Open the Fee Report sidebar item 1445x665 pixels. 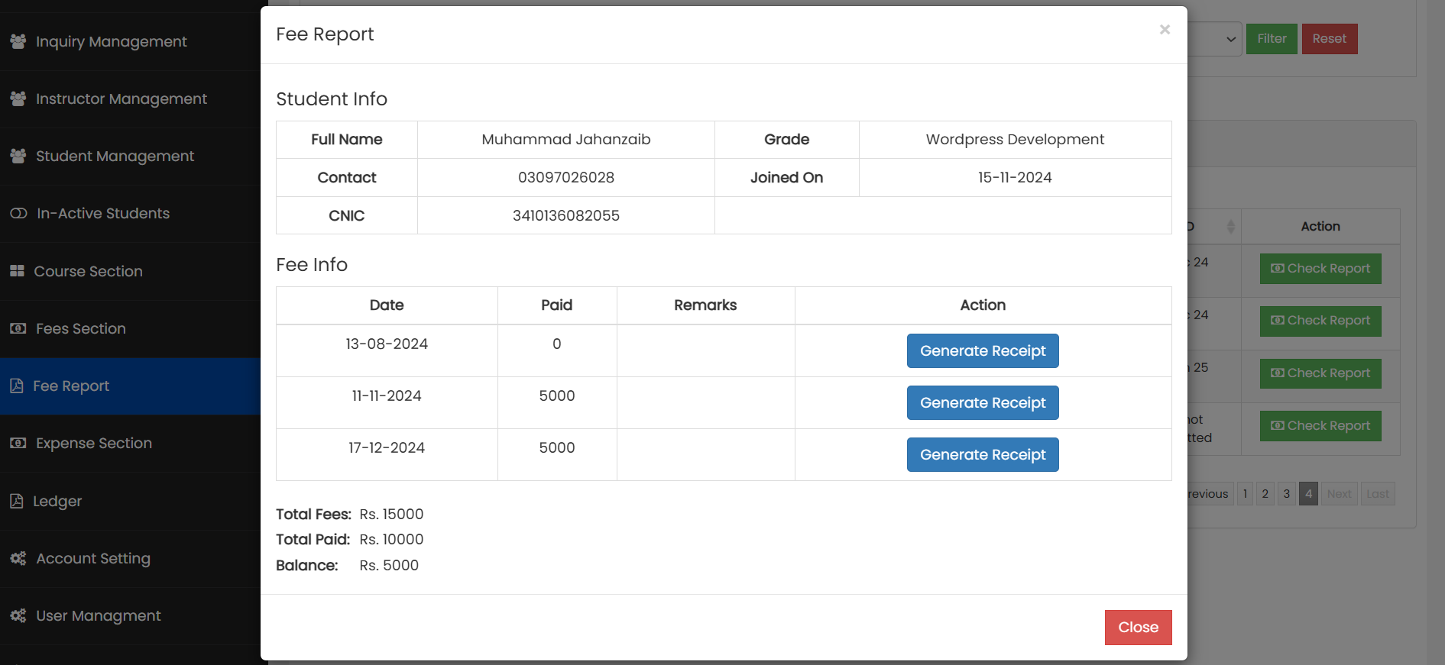click(71, 386)
